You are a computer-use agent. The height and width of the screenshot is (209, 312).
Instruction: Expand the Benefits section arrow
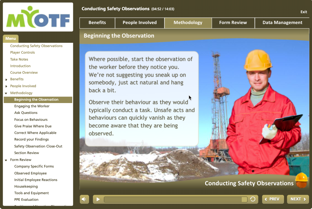point(6,79)
